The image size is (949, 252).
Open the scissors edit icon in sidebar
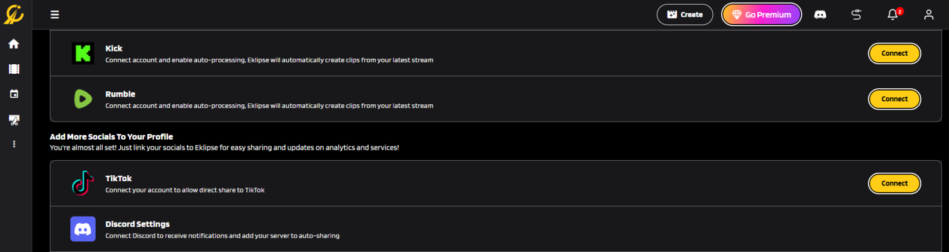pos(14,120)
